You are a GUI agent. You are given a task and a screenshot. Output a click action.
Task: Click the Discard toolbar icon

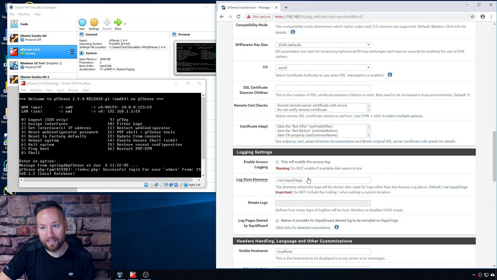coord(107,22)
